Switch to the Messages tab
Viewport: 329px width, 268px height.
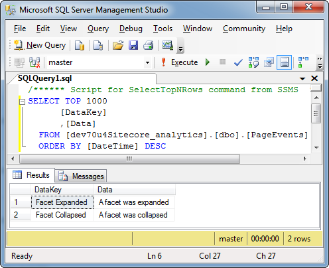[x=81, y=176]
